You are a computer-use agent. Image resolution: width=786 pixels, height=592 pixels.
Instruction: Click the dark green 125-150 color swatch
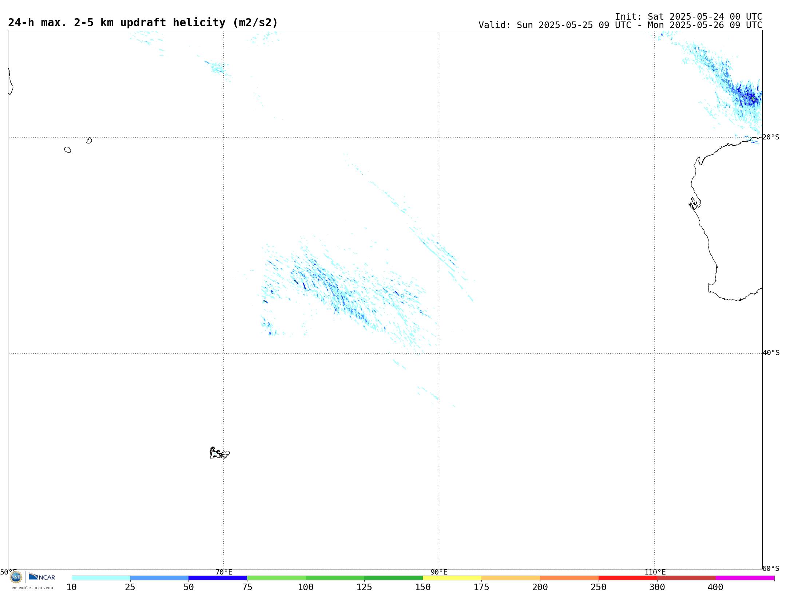click(x=394, y=578)
